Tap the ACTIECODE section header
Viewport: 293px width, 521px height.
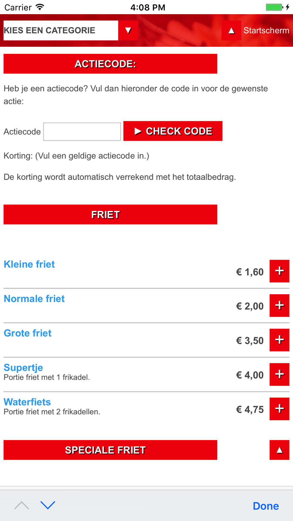tap(110, 64)
